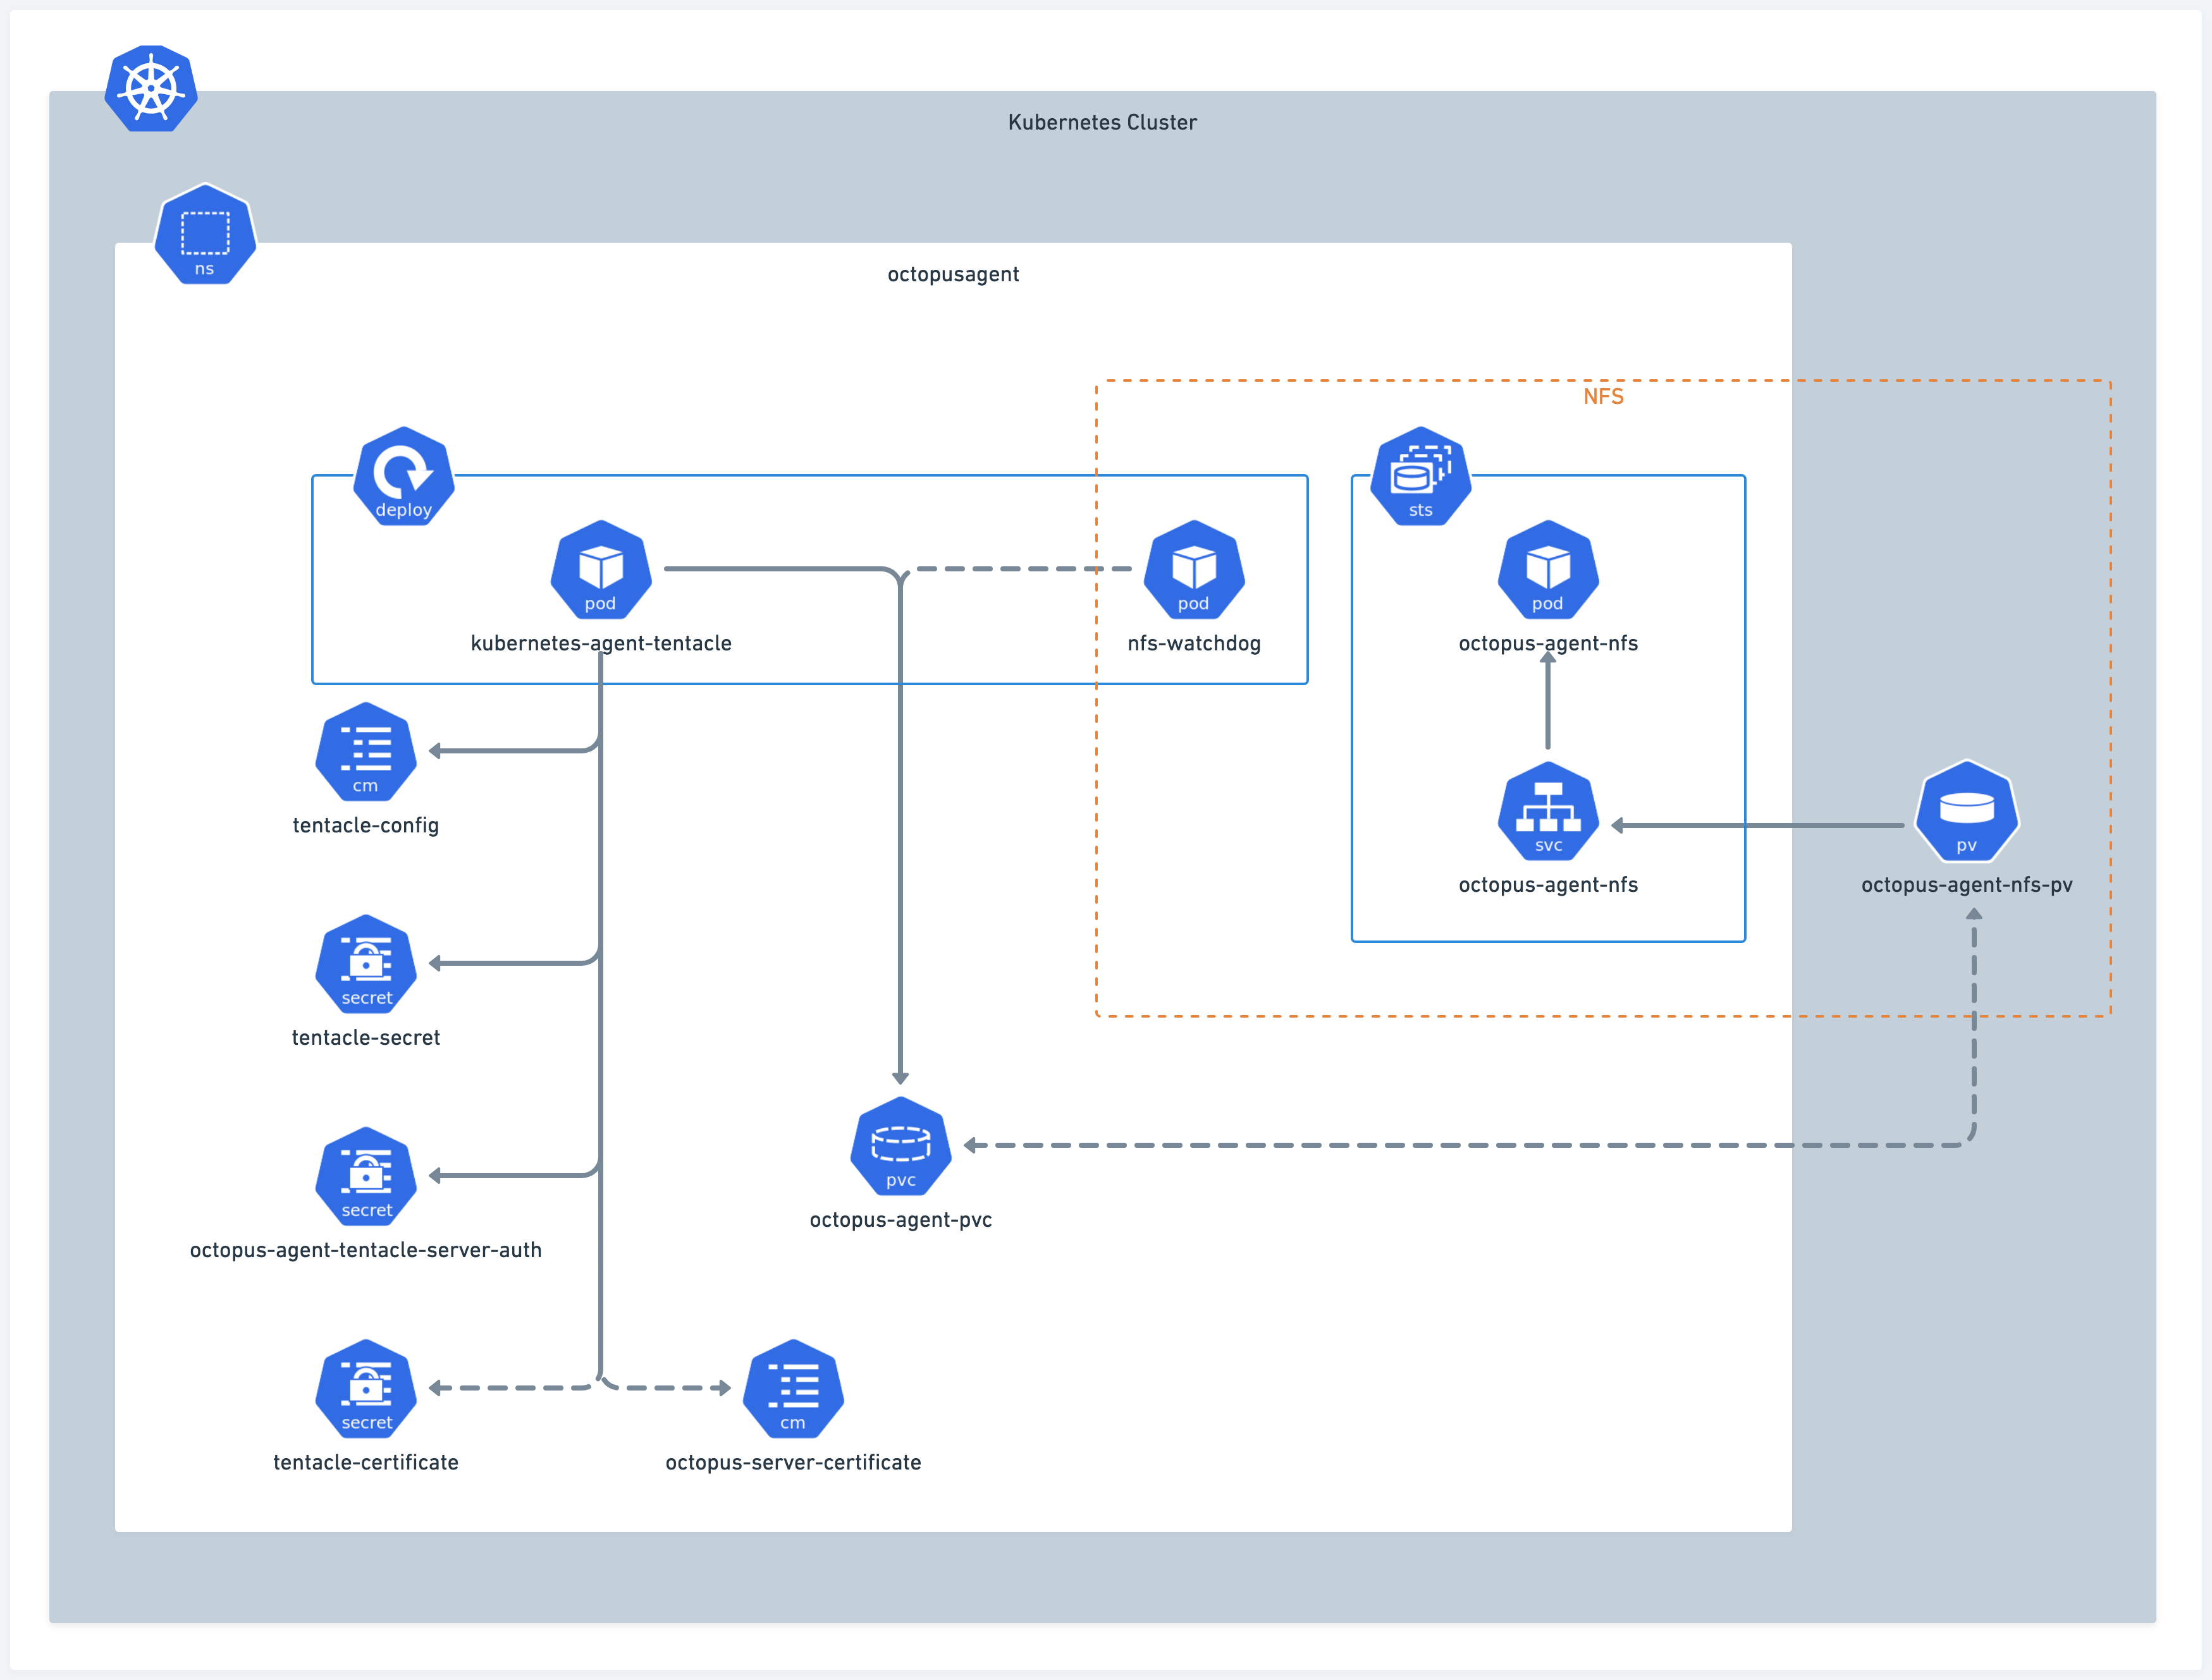Select the octopus-agent-pvc pvc icon
This screenshot has width=2212, height=1680.
click(x=900, y=1146)
